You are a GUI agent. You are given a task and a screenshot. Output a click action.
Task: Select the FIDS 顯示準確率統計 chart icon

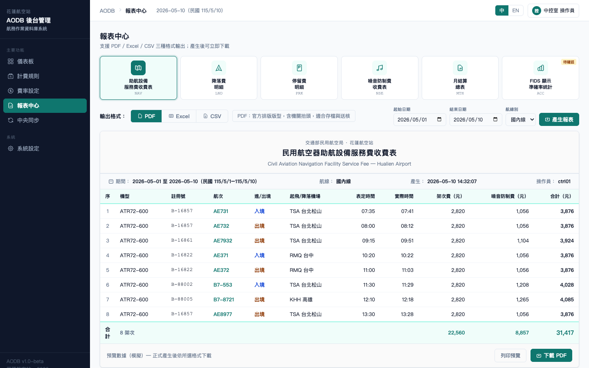click(540, 68)
